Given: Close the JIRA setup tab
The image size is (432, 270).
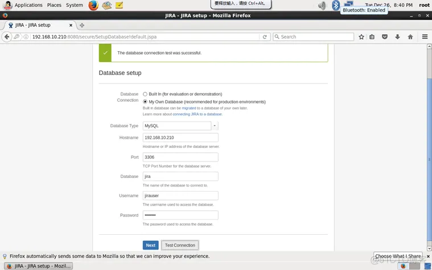Looking at the screenshot, I should (71, 25).
